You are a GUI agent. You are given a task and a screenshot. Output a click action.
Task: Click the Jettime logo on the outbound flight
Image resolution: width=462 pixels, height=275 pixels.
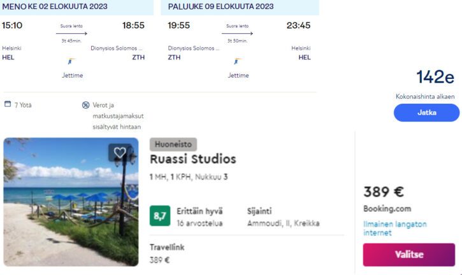tap(73, 62)
